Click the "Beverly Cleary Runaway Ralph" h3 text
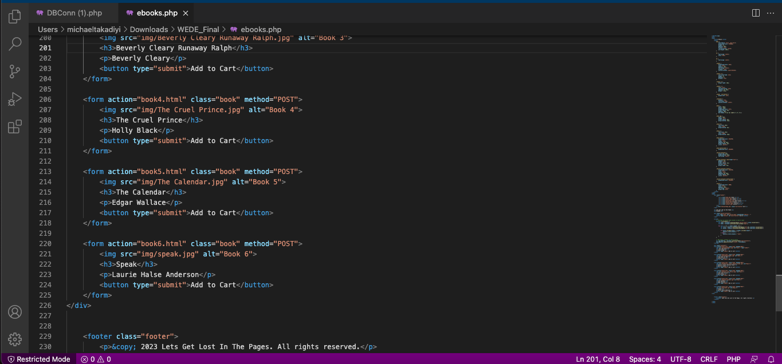The width and height of the screenshot is (782, 364). [174, 48]
